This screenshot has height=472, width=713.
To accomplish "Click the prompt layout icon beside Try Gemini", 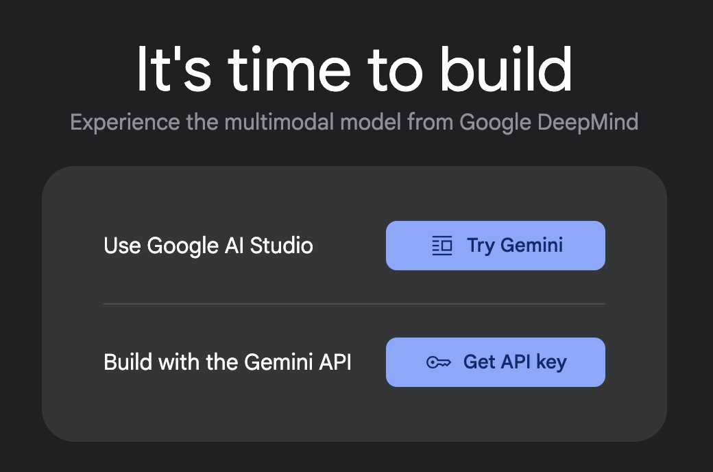I will click(442, 246).
